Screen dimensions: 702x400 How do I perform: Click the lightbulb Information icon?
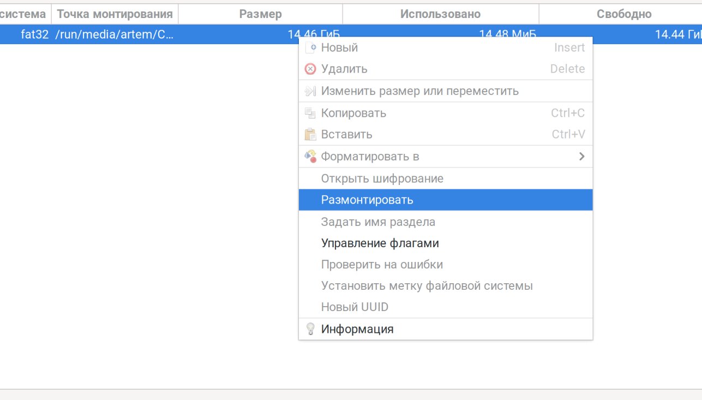(310, 329)
